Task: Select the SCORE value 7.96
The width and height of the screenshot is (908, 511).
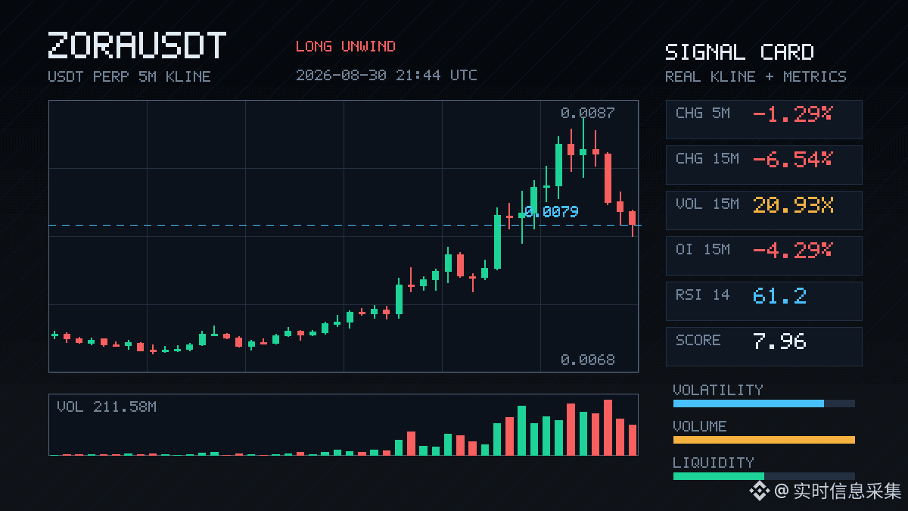Action: coord(779,341)
